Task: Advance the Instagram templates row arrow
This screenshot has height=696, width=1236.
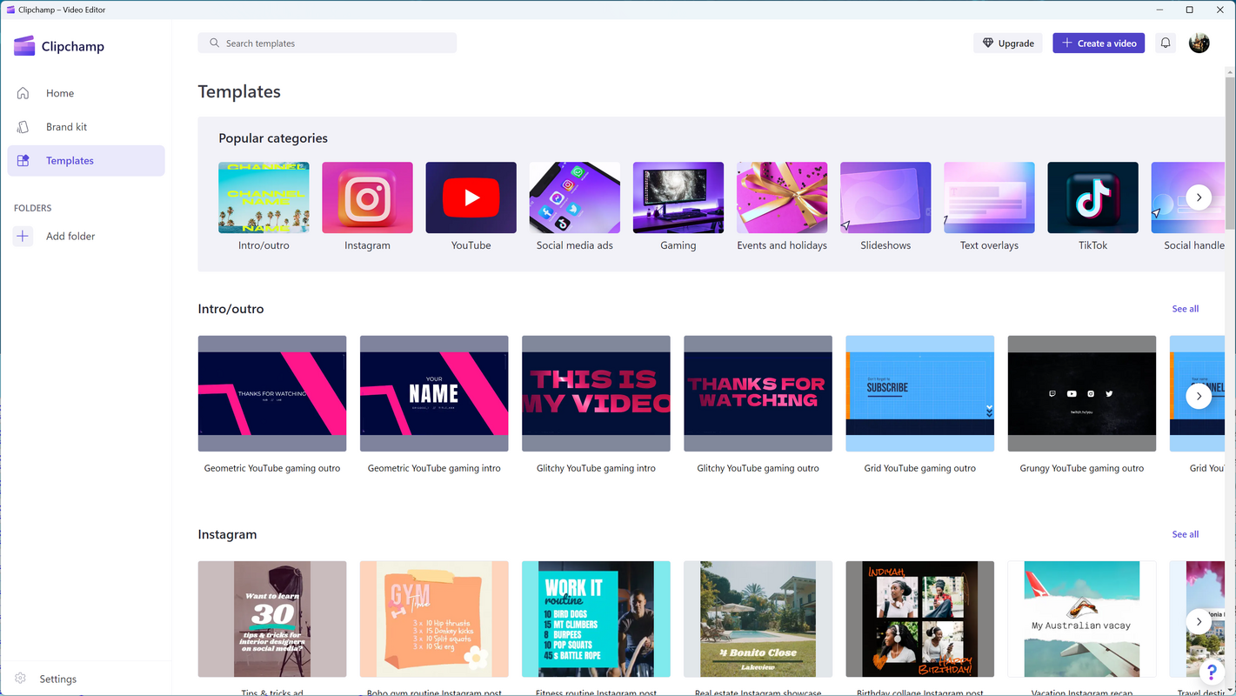Action: tap(1199, 621)
